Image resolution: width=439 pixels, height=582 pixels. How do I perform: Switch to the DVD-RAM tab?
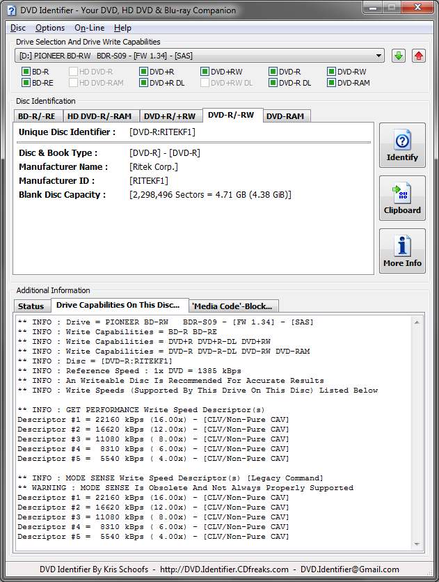285,116
